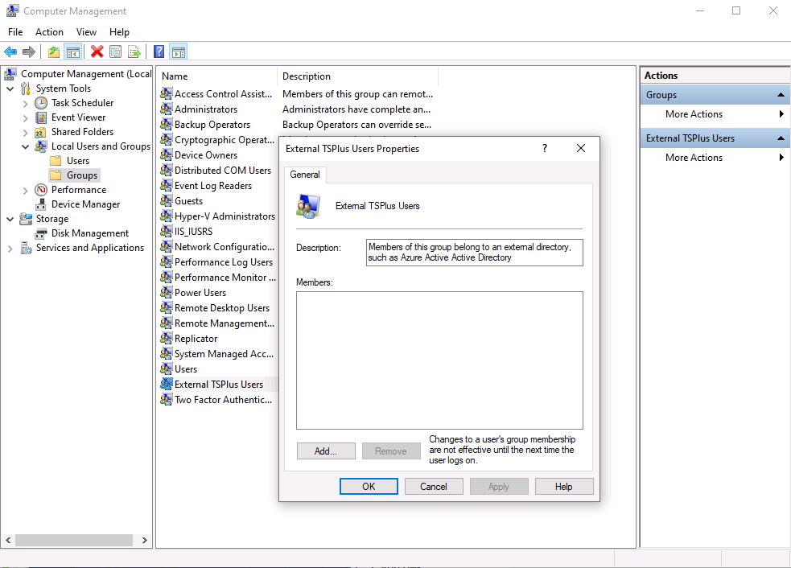This screenshot has width=791, height=568.
Task: Toggle Show/Hide Action Pane toolbar icon
Action: [x=179, y=52]
